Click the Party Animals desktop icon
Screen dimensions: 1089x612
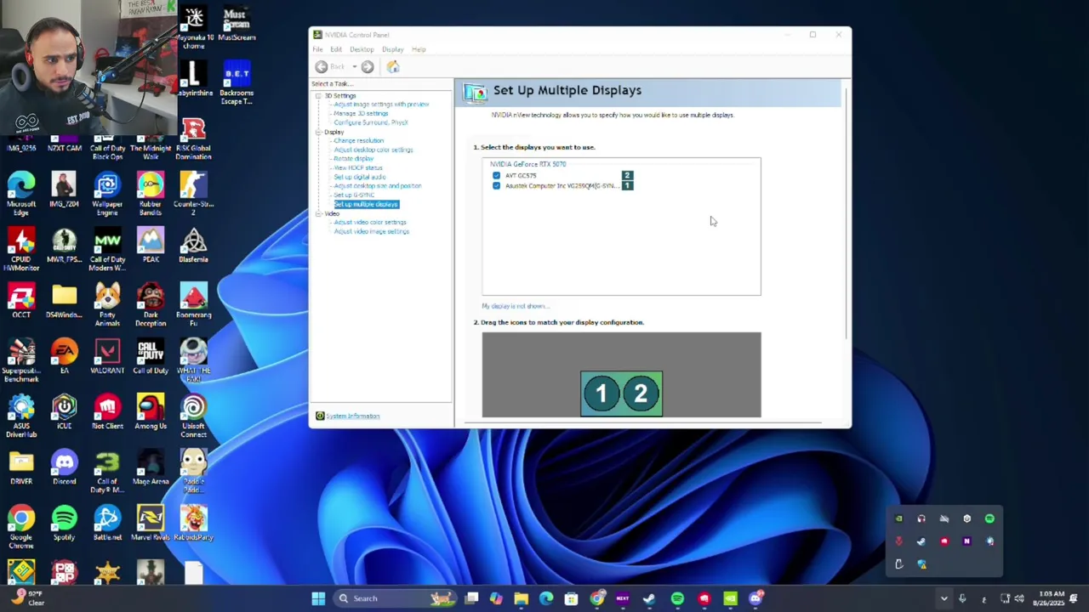(x=107, y=305)
